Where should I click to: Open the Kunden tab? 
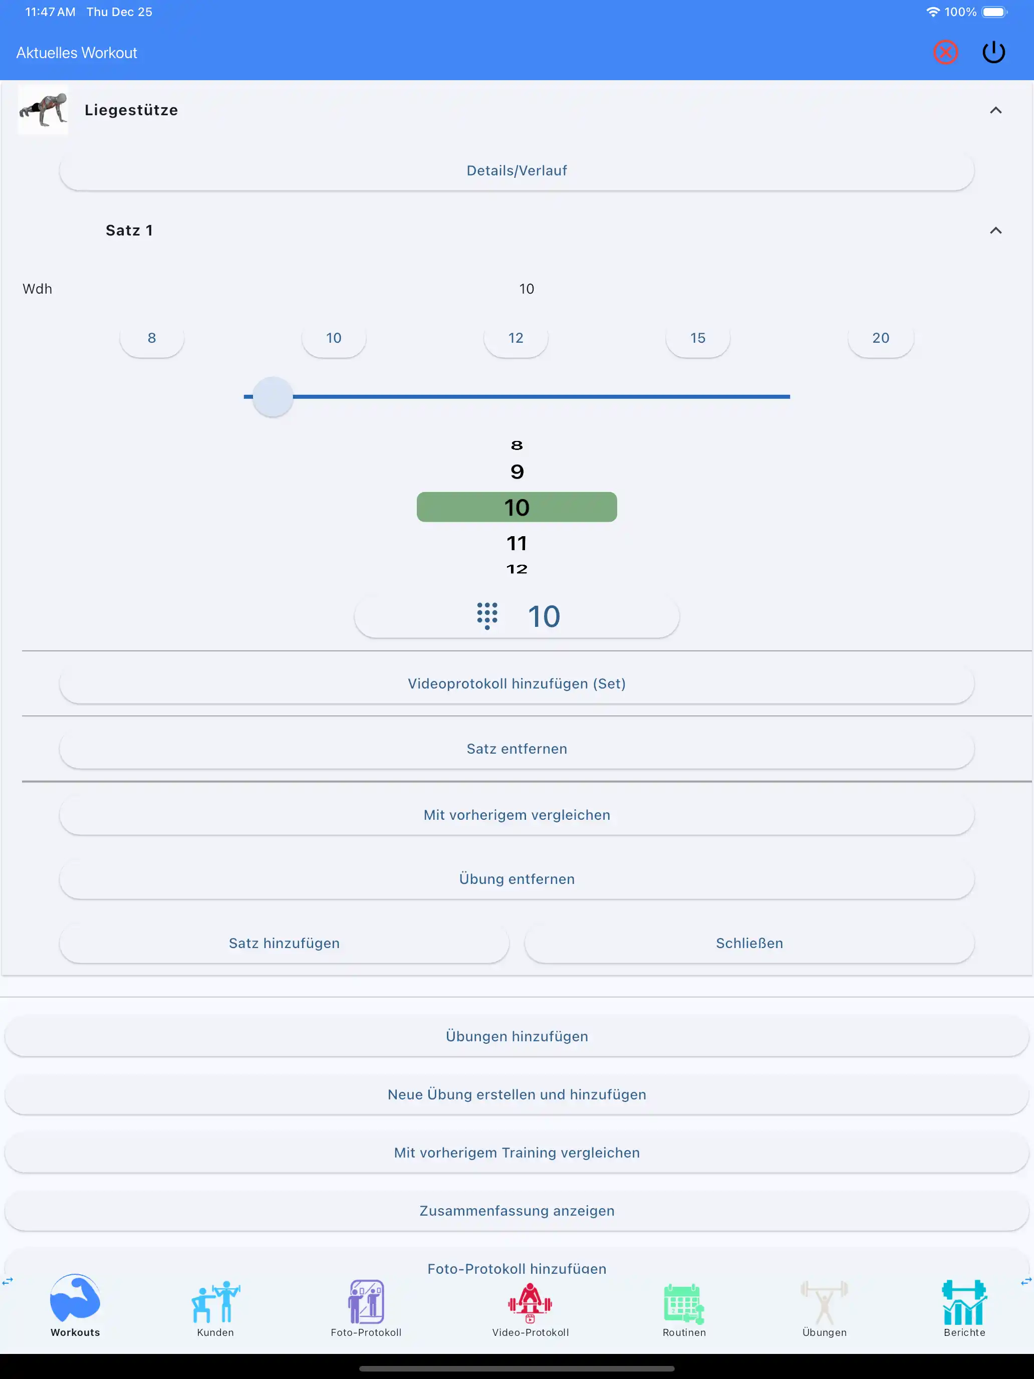point(215,1307)
